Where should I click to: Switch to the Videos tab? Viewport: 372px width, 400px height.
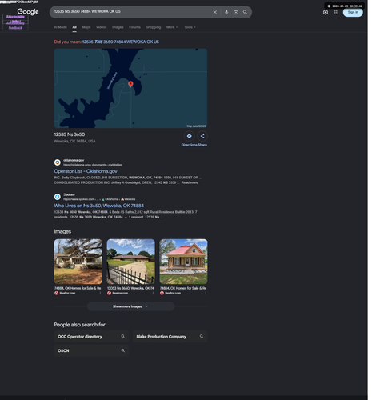[102, 27]
